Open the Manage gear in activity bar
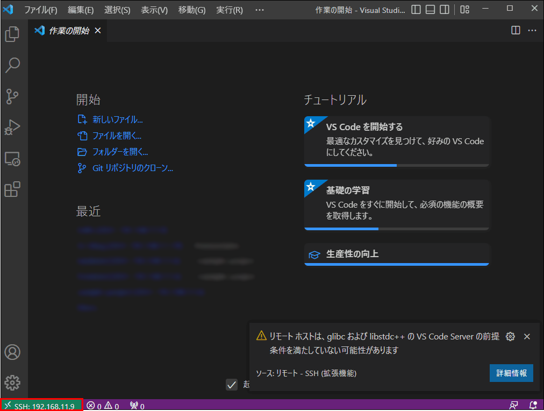The width and height of the screenshot is (544, 411). (x=12, y=382)
